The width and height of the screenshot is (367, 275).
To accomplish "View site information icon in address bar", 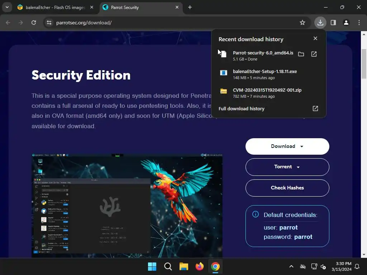I will 49,23.
